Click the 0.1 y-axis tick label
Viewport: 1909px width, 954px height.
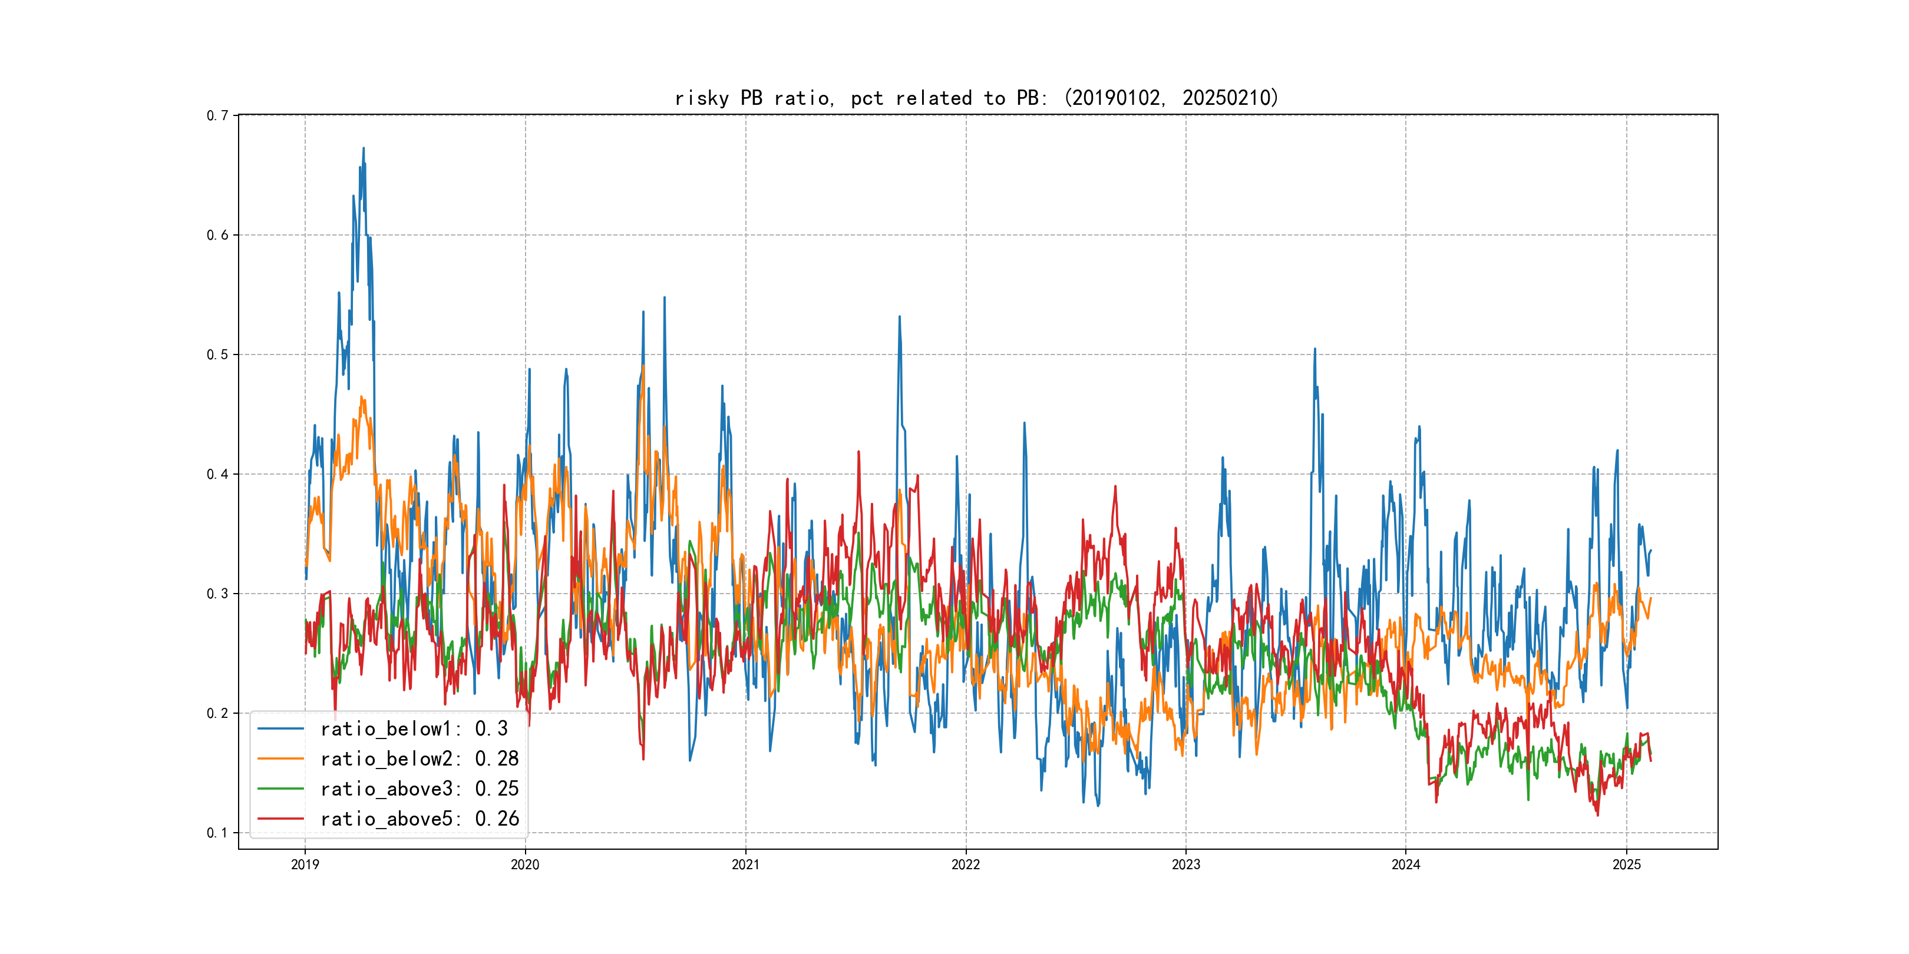tap(217, 833)
